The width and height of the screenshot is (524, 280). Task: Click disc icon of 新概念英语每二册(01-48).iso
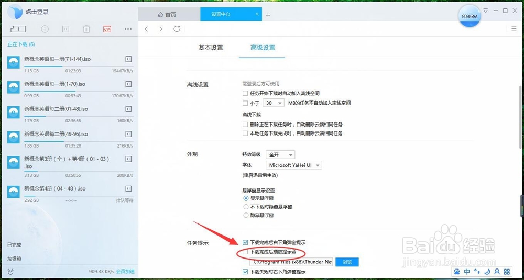[14, 112]
